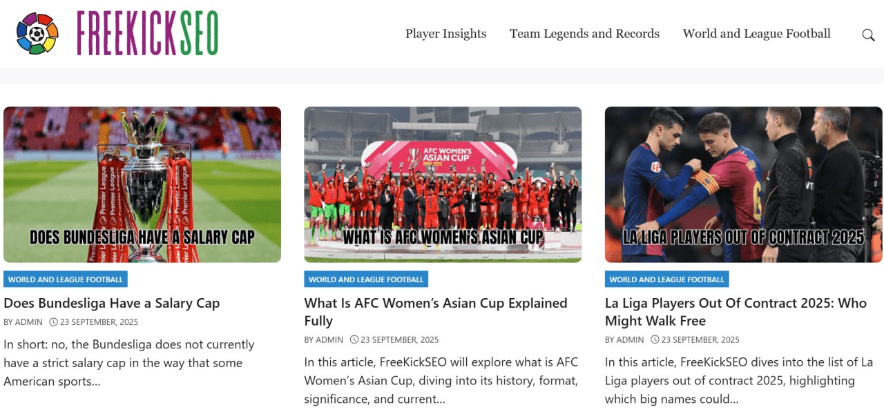This screenshot has width=884, height=414.
Task: Click ADMIN author under Bundesliga article
Action: [x=29, y=322]
